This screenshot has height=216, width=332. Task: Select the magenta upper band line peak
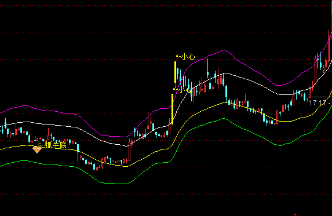pyautogui.click(x=224, y=50)
